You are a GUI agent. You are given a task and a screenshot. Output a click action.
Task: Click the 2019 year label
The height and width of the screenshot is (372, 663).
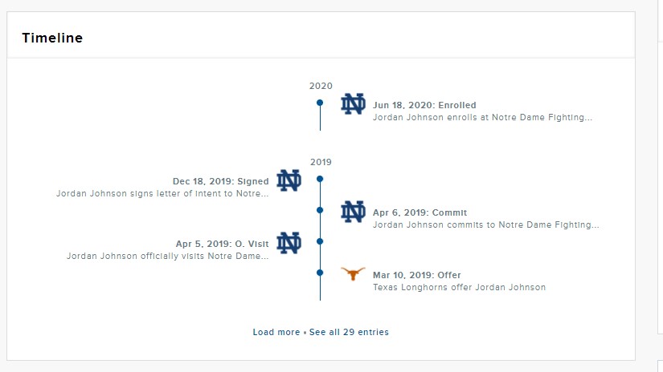tap(321, 162)
